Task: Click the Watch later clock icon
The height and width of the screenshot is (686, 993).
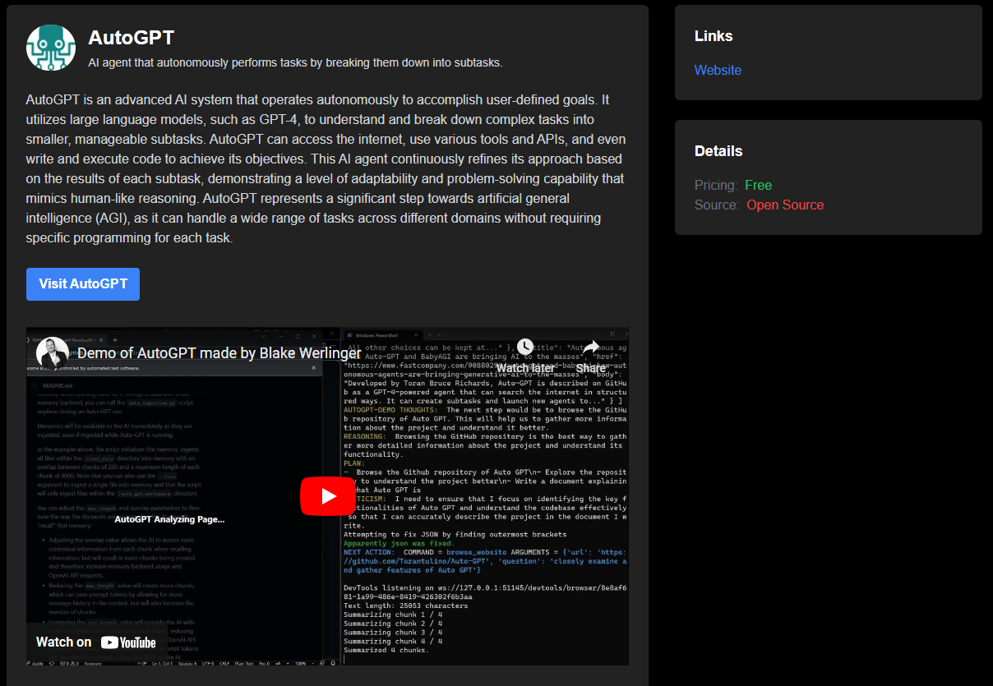Action: [525, 347]
